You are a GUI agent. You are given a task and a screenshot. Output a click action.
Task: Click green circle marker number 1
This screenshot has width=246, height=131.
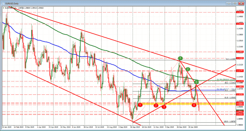pyautogui.click(x=180, y=58)
